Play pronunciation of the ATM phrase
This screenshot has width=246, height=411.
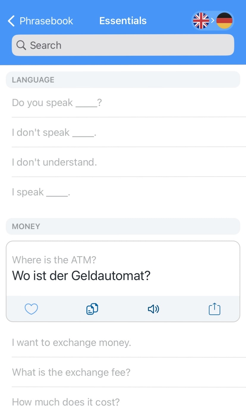pos(153,309)
